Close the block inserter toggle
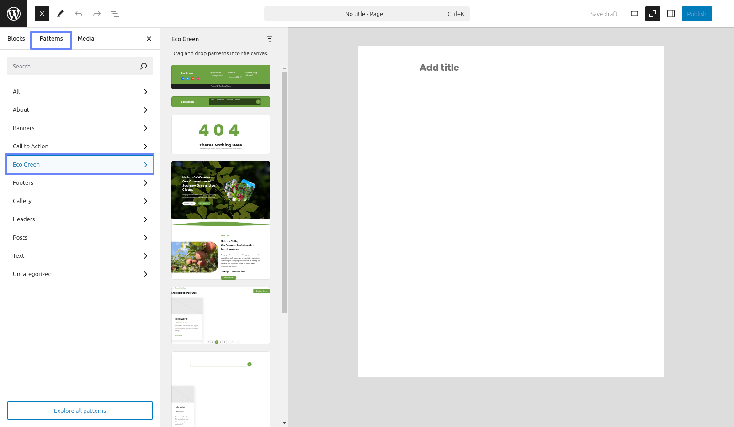The width and height of the screenshot is (734, 427). pyautogui.click(x=42, y=14)
